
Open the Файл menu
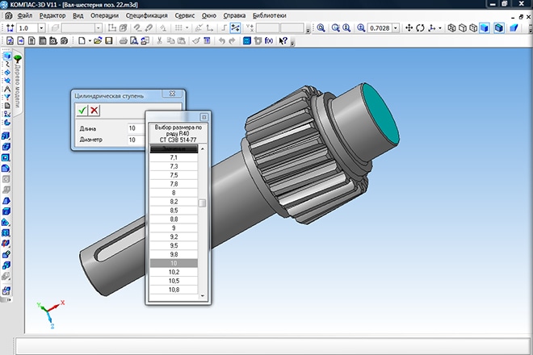click(x=24, y=15)
